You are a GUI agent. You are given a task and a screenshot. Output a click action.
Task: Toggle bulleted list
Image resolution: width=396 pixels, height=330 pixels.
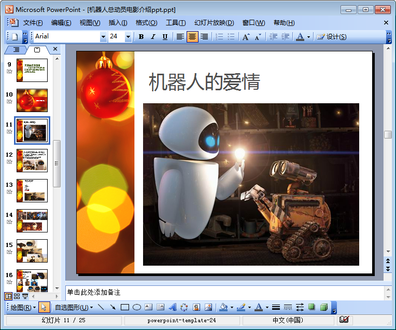[x=231, y=37]
